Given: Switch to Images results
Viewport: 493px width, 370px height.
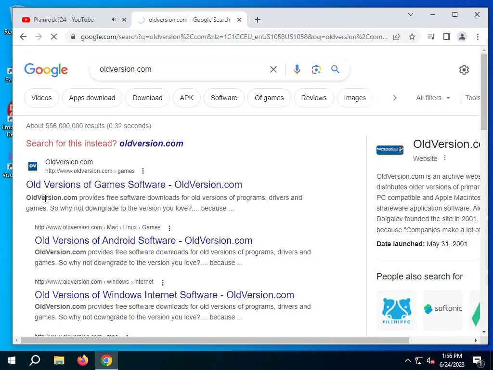Looking at the screenshot, I should coord(355,98).
